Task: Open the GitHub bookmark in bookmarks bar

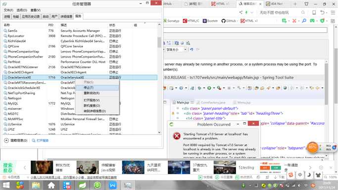Action: pos(230,21)
